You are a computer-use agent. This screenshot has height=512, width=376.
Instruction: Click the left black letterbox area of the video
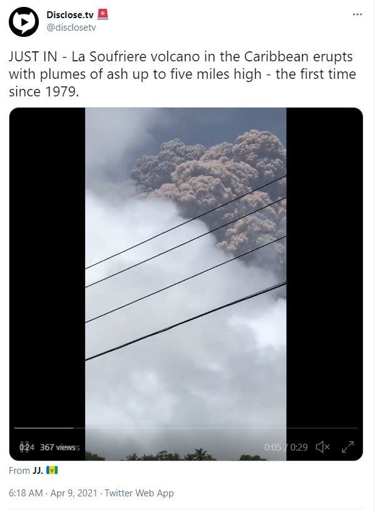point(47,261)
